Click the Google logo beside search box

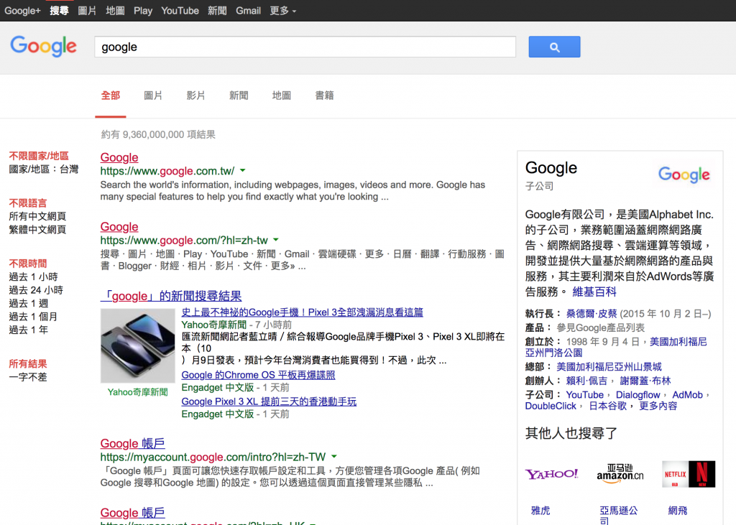pyautogui.click(x=43, y=46)
